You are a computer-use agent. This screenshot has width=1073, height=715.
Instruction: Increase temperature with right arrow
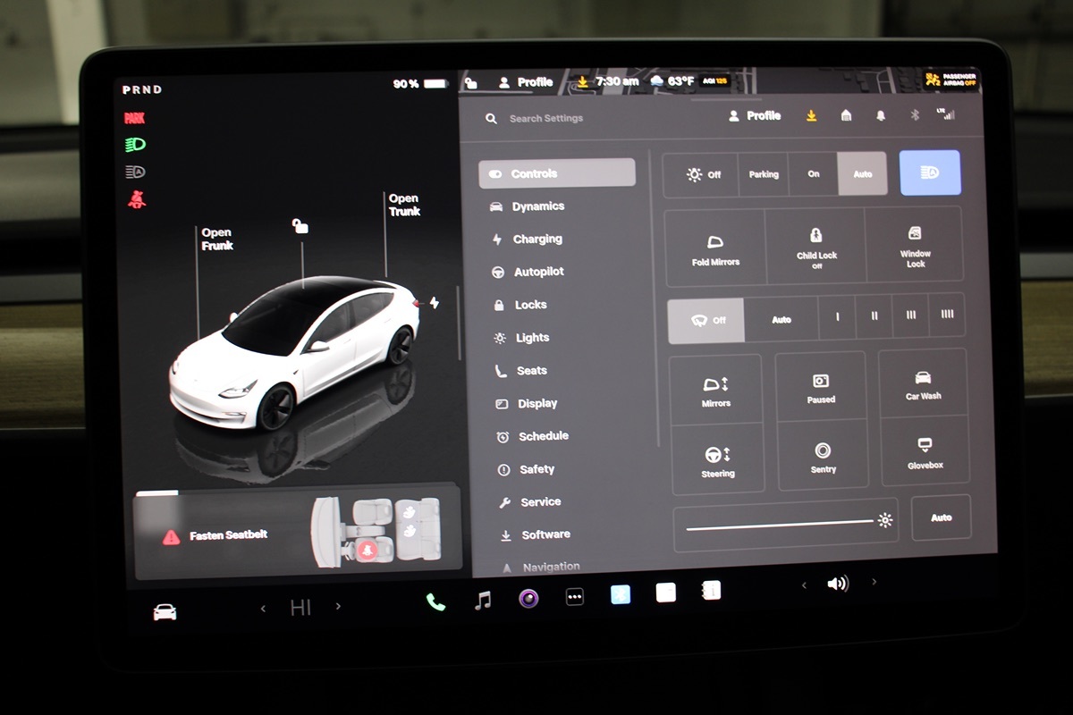tap(338, 607)
